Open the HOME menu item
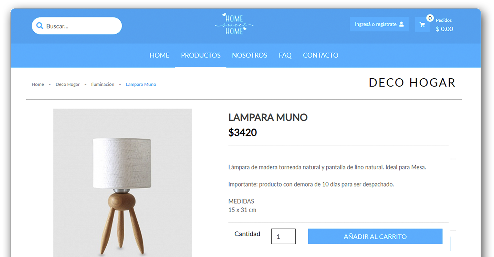Image resolution: width=494 pixels, height=257 pixels. point(159,55)
